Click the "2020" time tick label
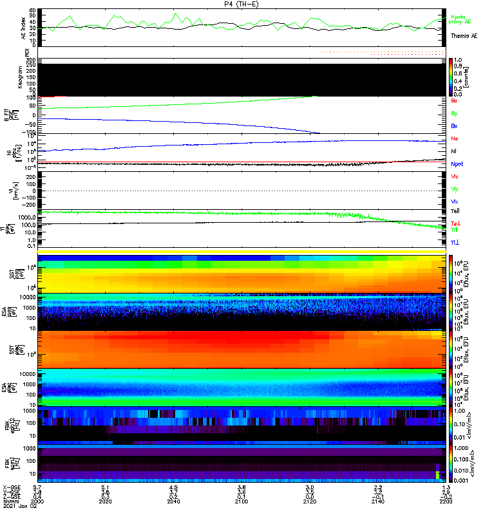 coord(105,501)
